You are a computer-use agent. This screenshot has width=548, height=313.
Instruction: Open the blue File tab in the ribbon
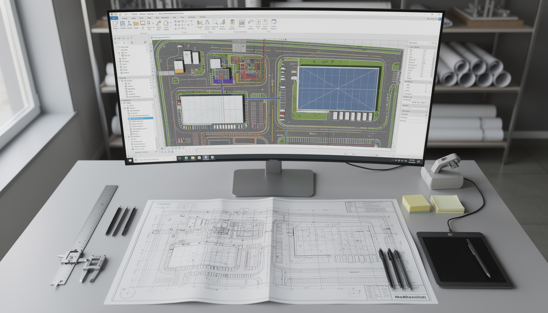tap(114, 18)
